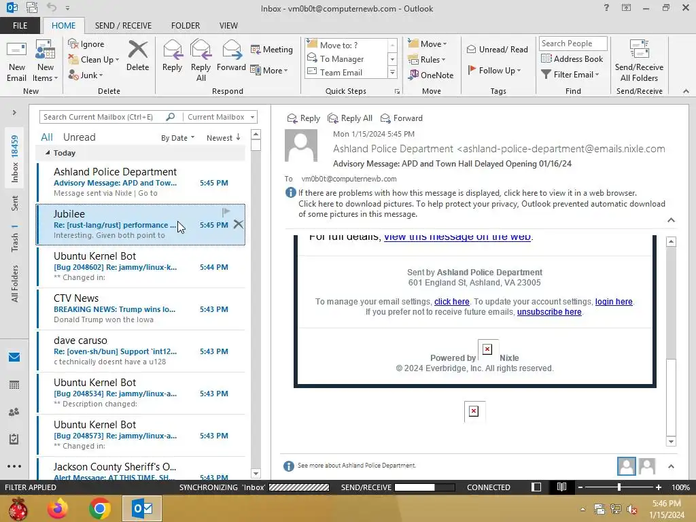Screen dimensions: 696x522
Task: Click the 'click here' email settings link
Action: pos(451,302)
